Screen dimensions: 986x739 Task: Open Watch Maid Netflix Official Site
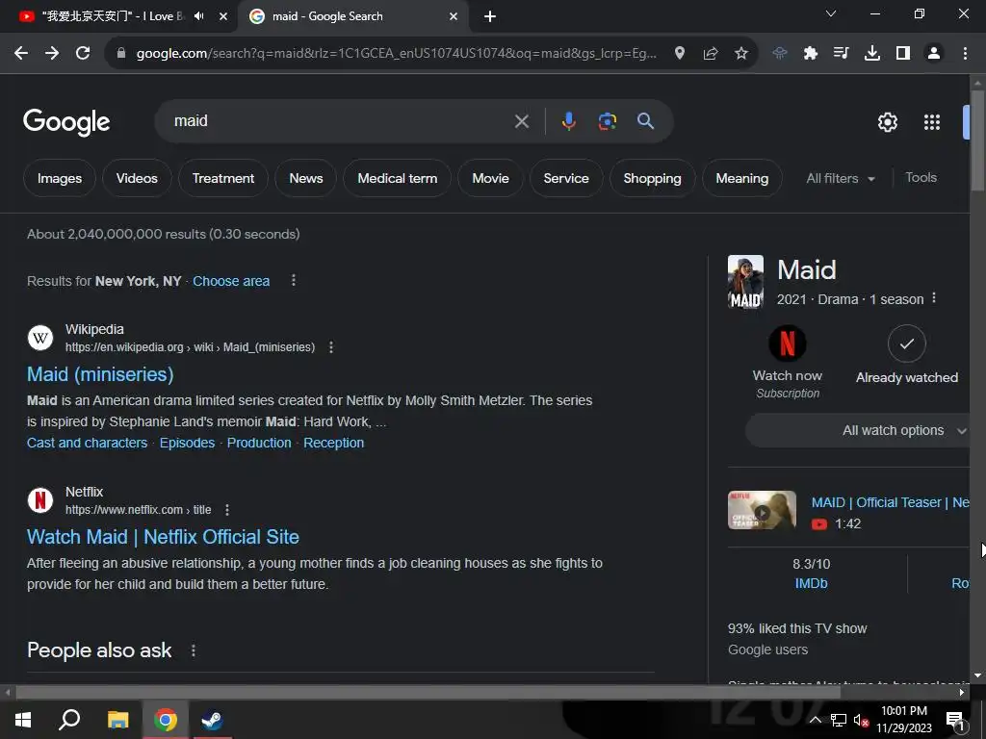[x=163, y=537]
